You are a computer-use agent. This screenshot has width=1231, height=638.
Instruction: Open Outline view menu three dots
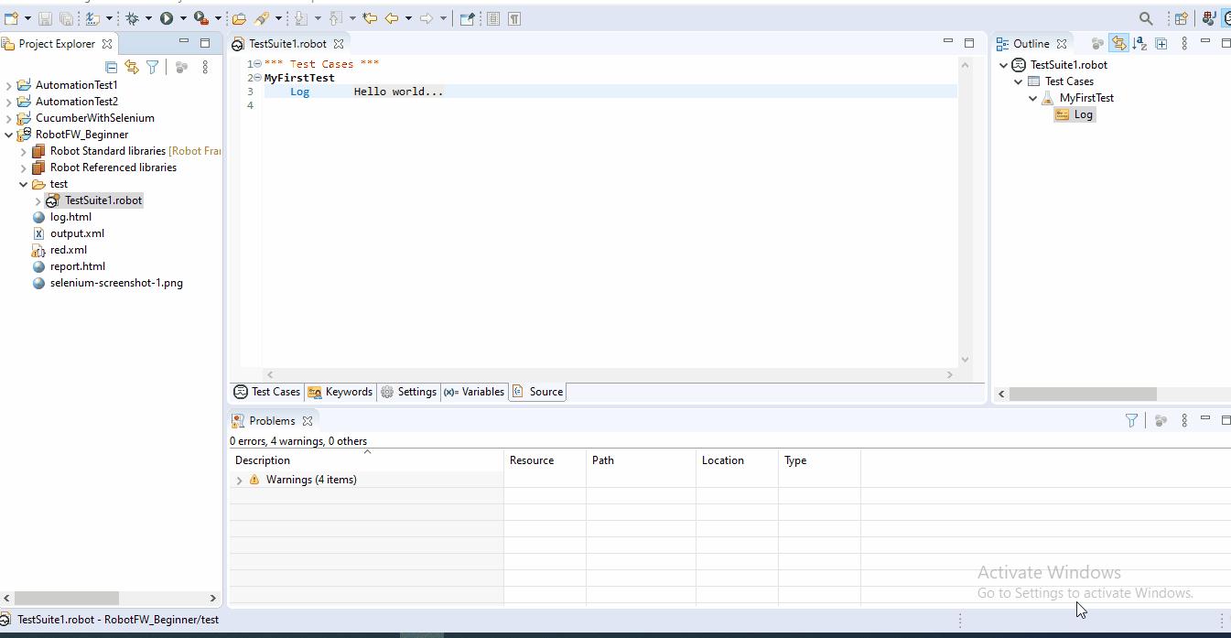point(1184,43)
